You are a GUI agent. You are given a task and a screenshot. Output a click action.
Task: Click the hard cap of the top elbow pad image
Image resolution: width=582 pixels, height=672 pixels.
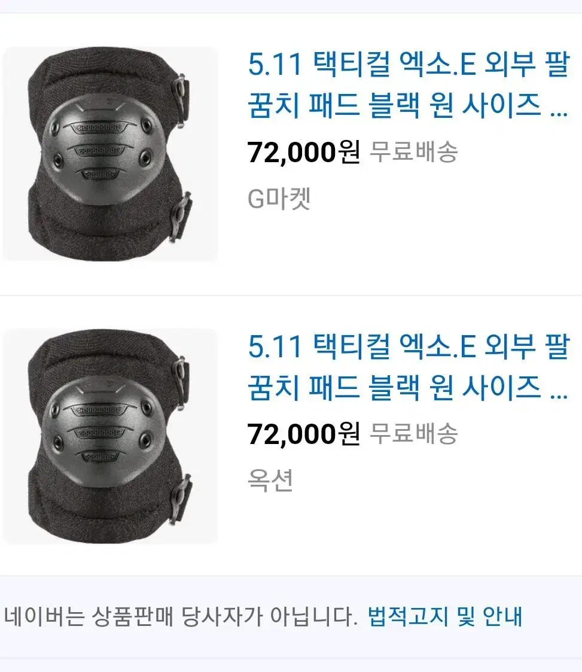pyautogui.click(x=103, y=148)
